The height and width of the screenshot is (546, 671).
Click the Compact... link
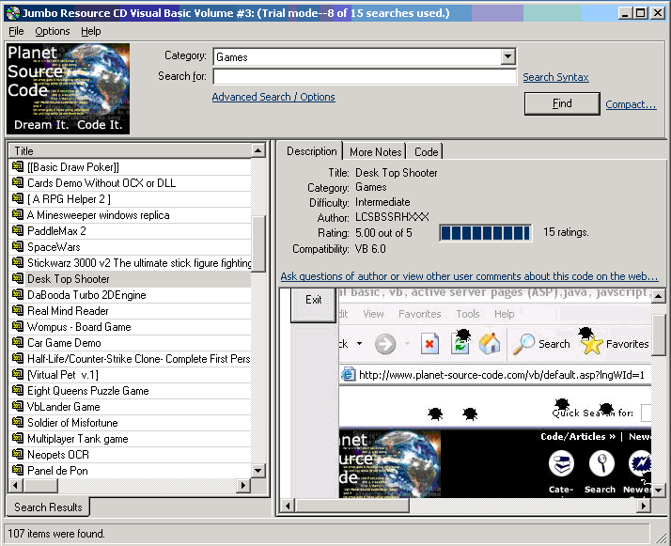coord(631,104)
